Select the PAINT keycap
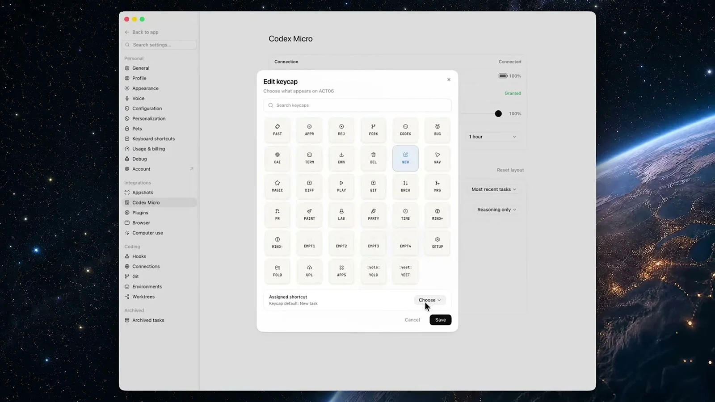 [309, 214]
